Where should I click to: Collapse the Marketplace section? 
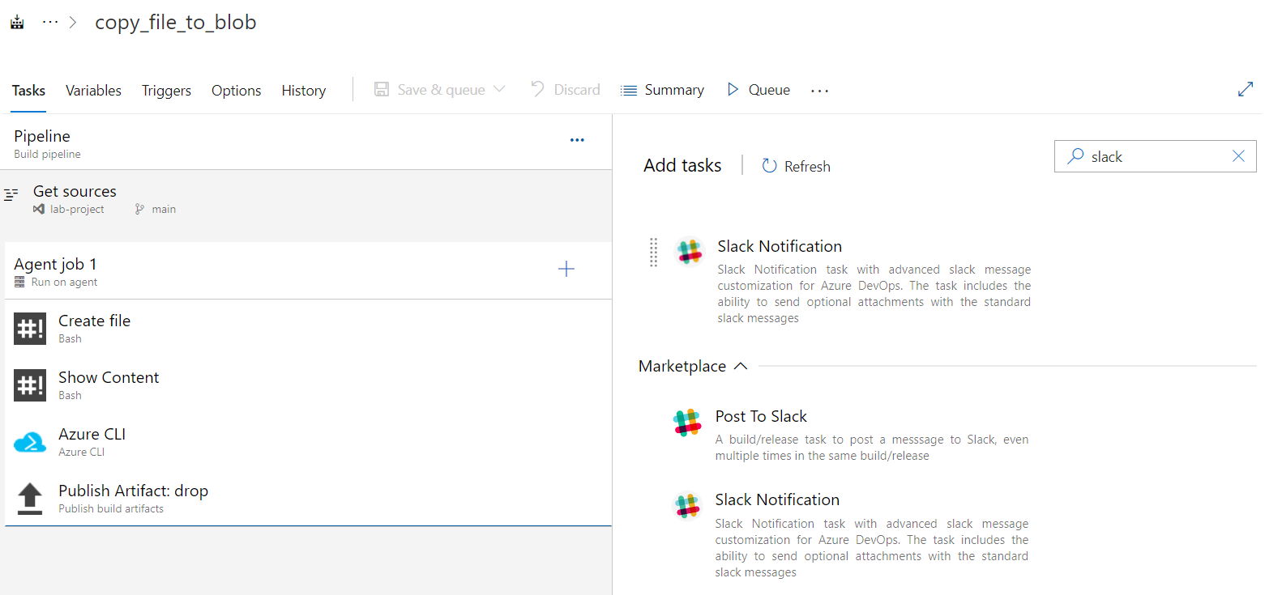[740, 366]
